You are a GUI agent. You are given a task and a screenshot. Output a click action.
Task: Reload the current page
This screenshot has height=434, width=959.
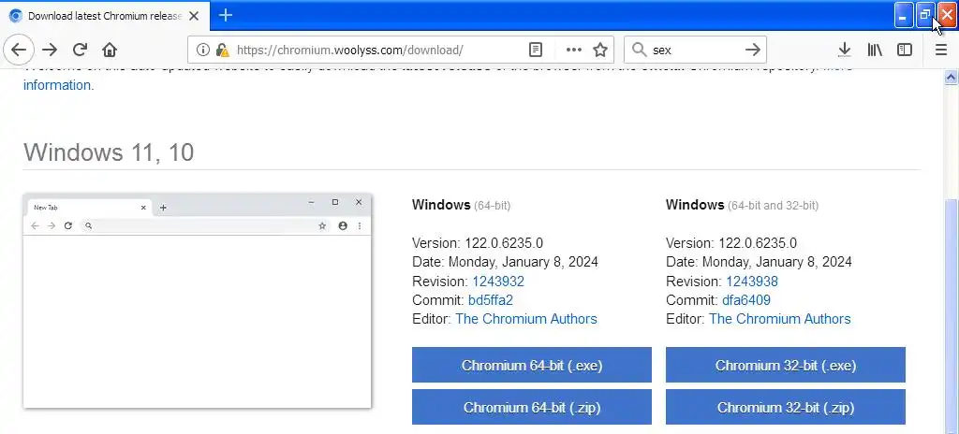click(80, 50)
